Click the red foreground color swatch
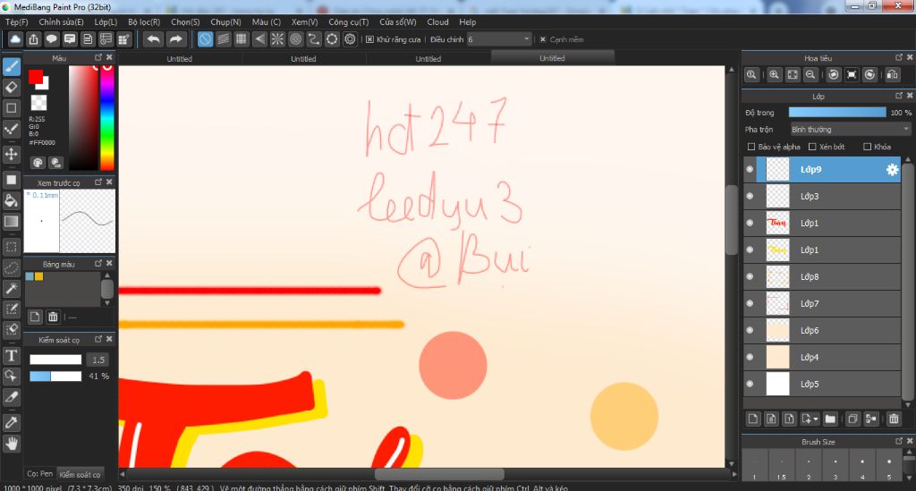 click(x=35, y=77)
